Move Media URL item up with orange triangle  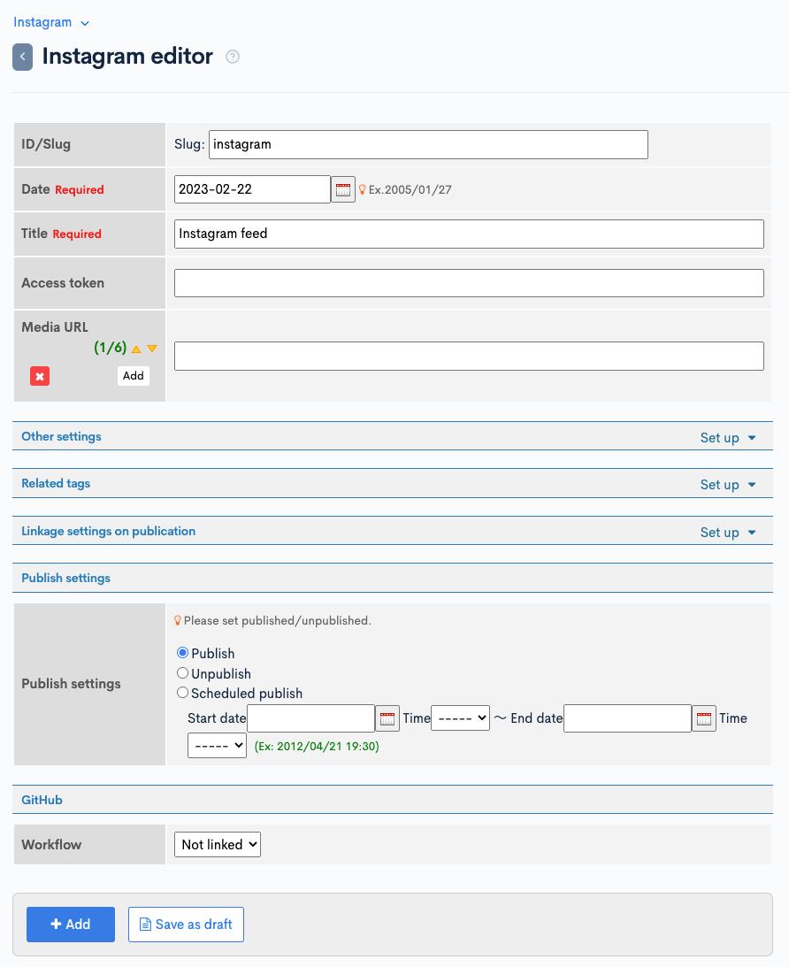pos(136,349)
